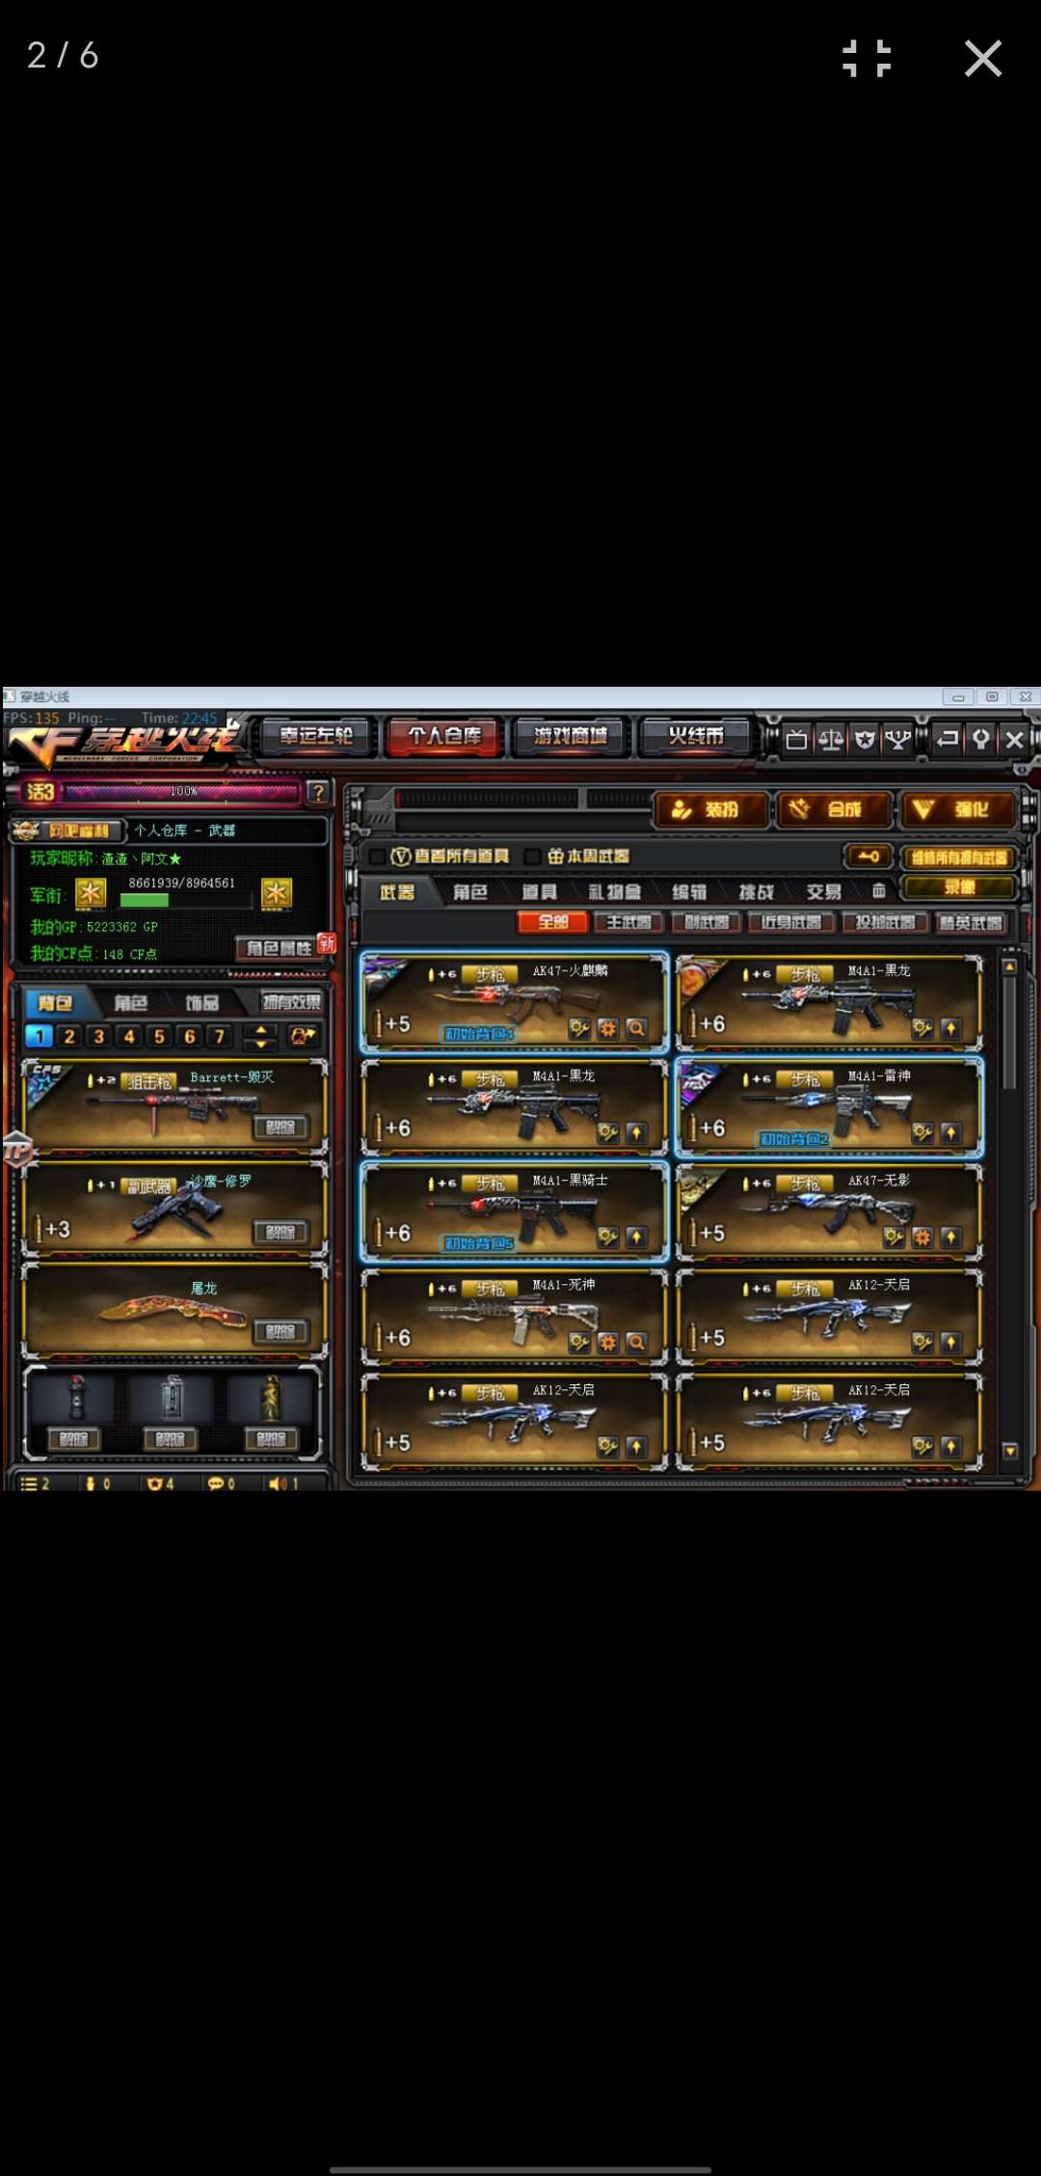Select backpack slot 2
Image resolution: width=1041 pixels, height=2176 pixels.
pyautogui.click(x=68, y=1036)
